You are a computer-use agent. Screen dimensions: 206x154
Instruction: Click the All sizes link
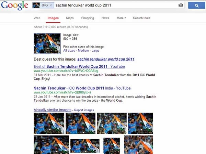point(69,51)
